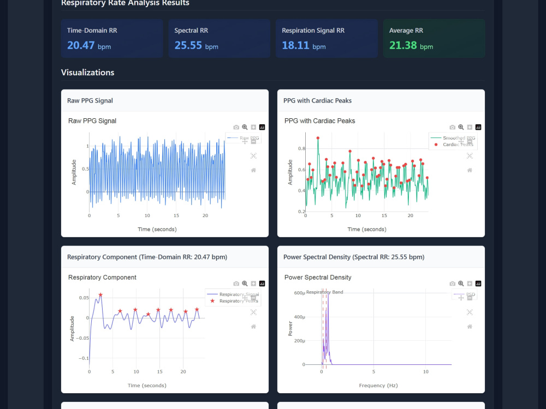Autoscale the PPG with Cardiac Peaks chart
The height and width of the screenshot is (409, 546).
click(470, 156)
